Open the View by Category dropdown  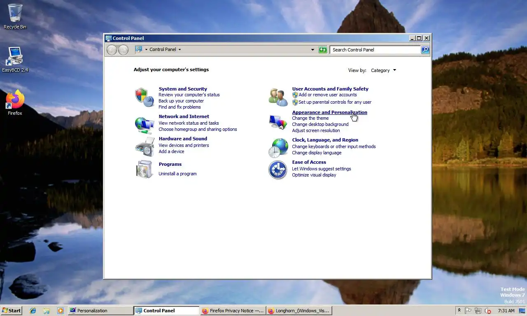383,70
